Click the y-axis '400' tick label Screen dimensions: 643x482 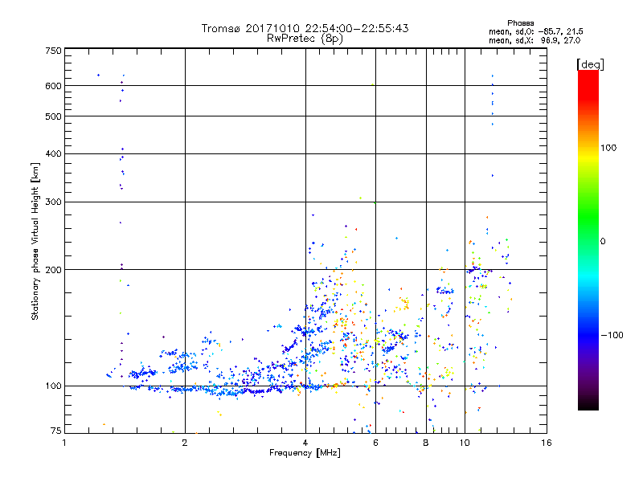pyautogui.click(x=53, y=153)
